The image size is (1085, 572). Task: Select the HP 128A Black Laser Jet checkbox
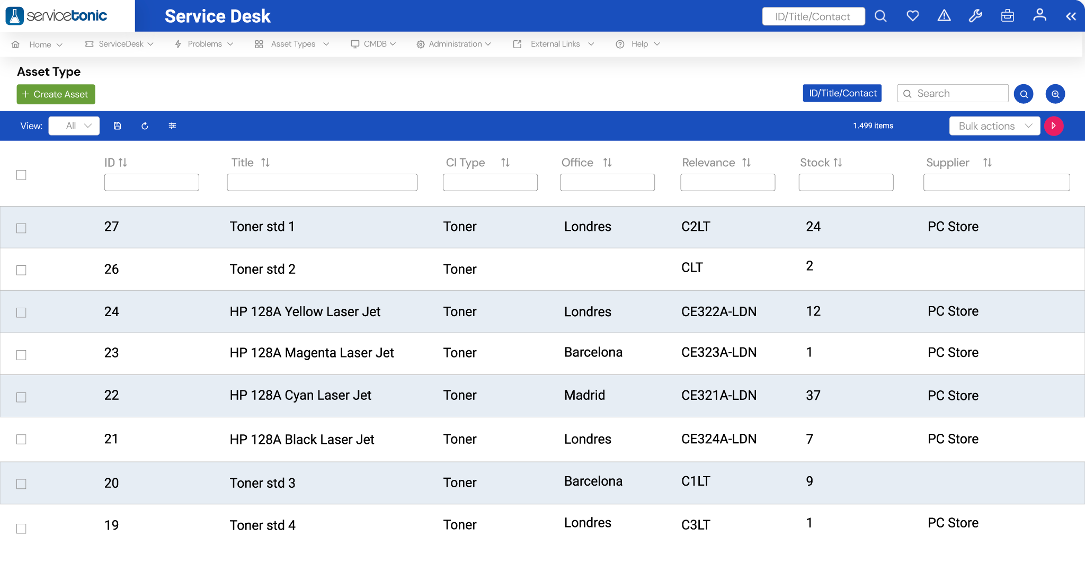(x=21, y=440)
